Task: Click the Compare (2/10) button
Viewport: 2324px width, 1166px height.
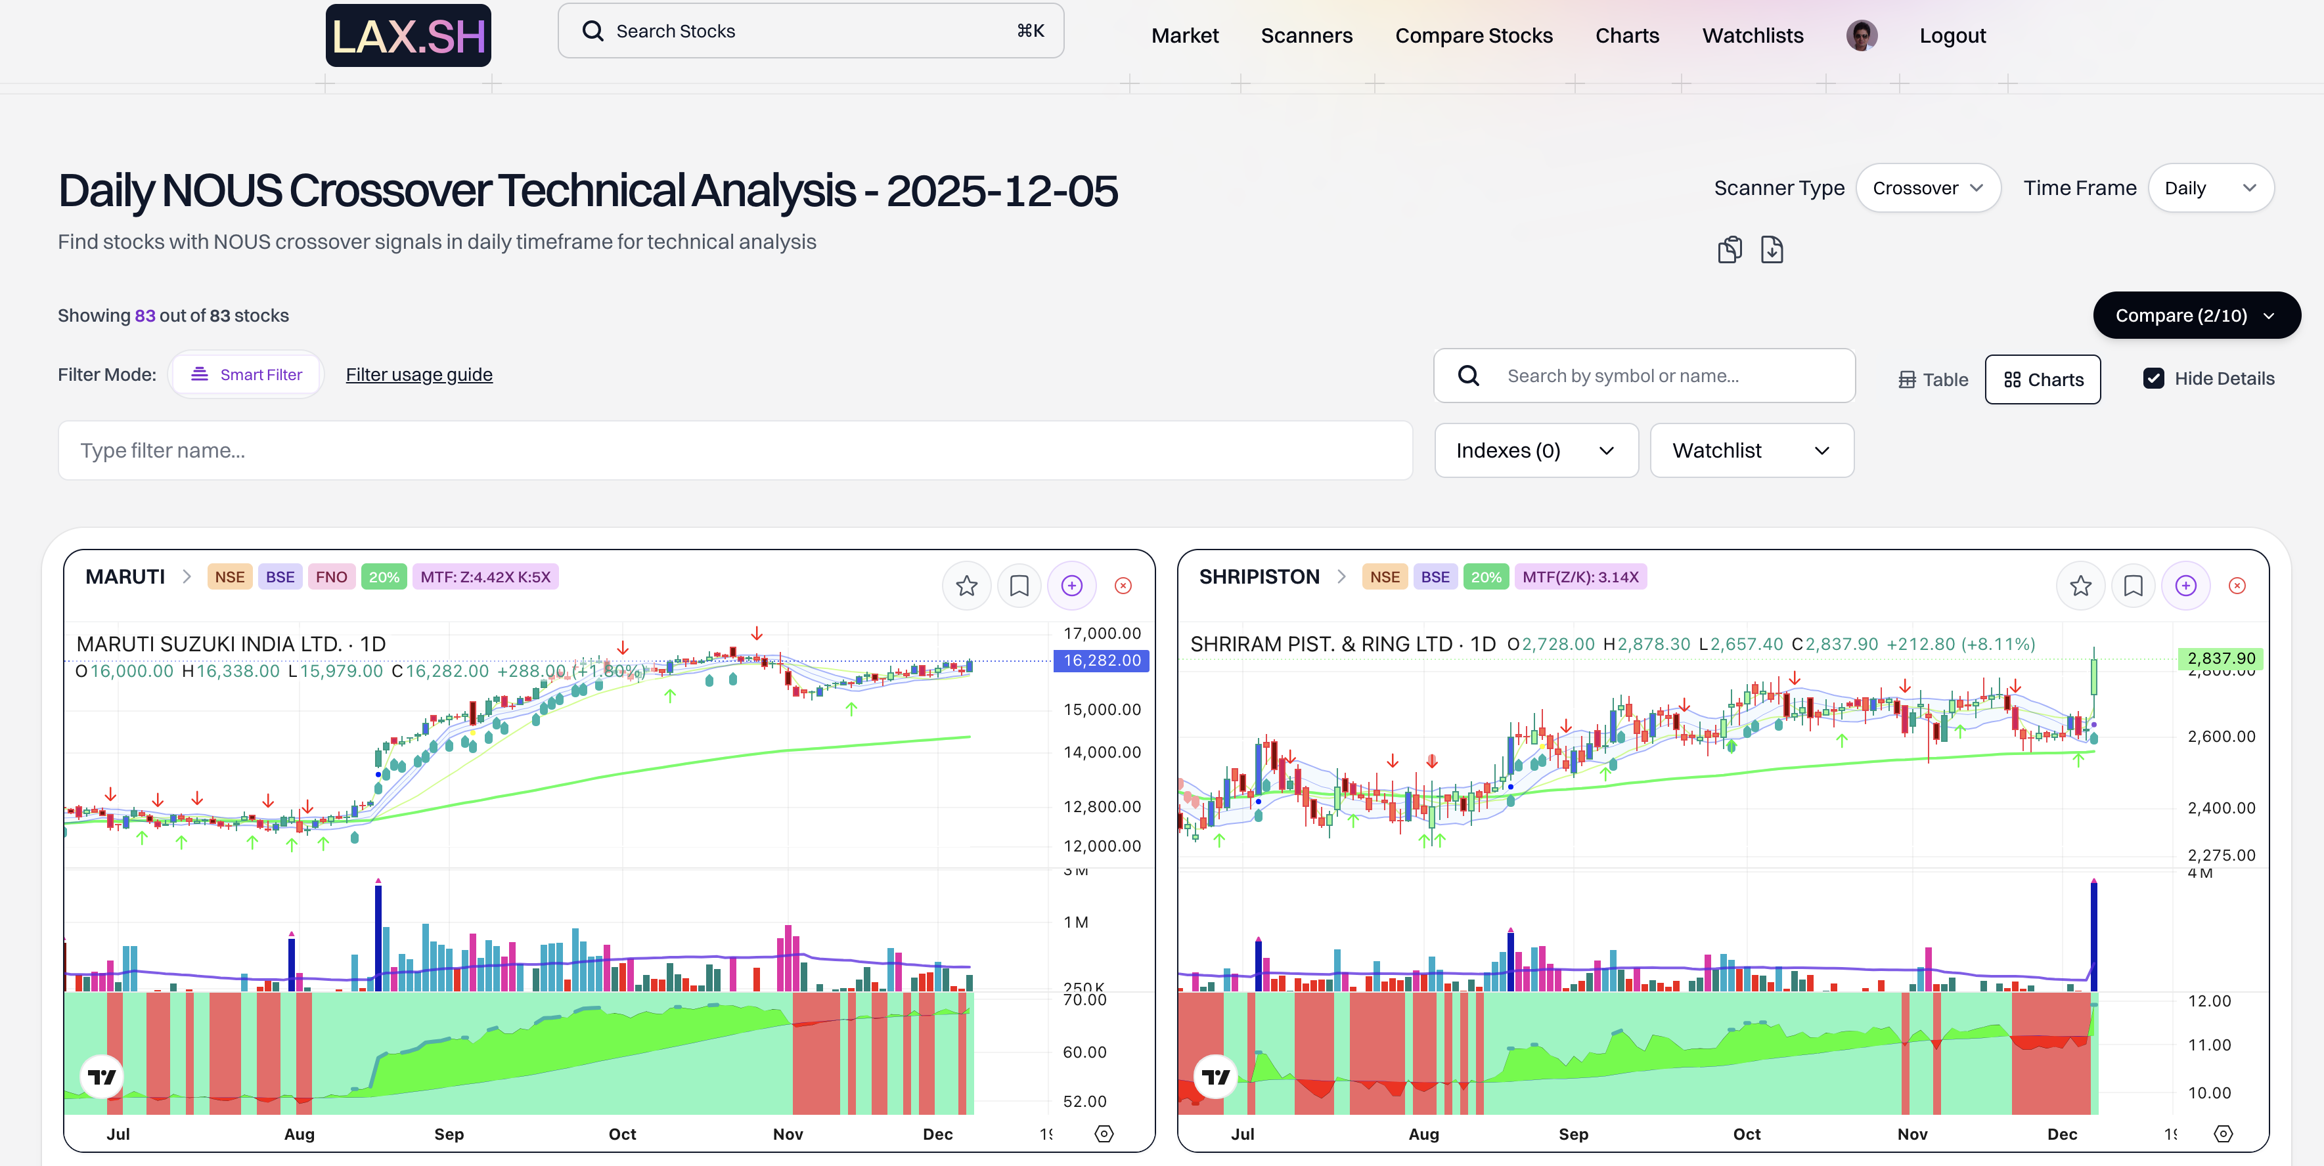Action: 2195,316
